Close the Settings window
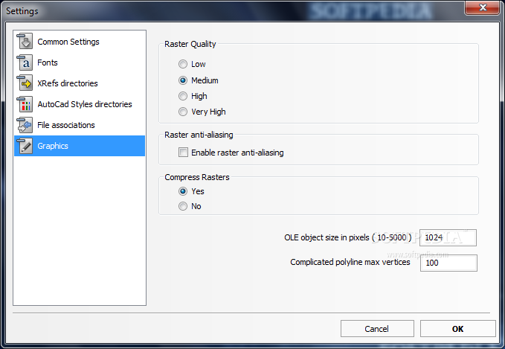The width and height of the screenshot is (505, 349). [x=483, y=7]
